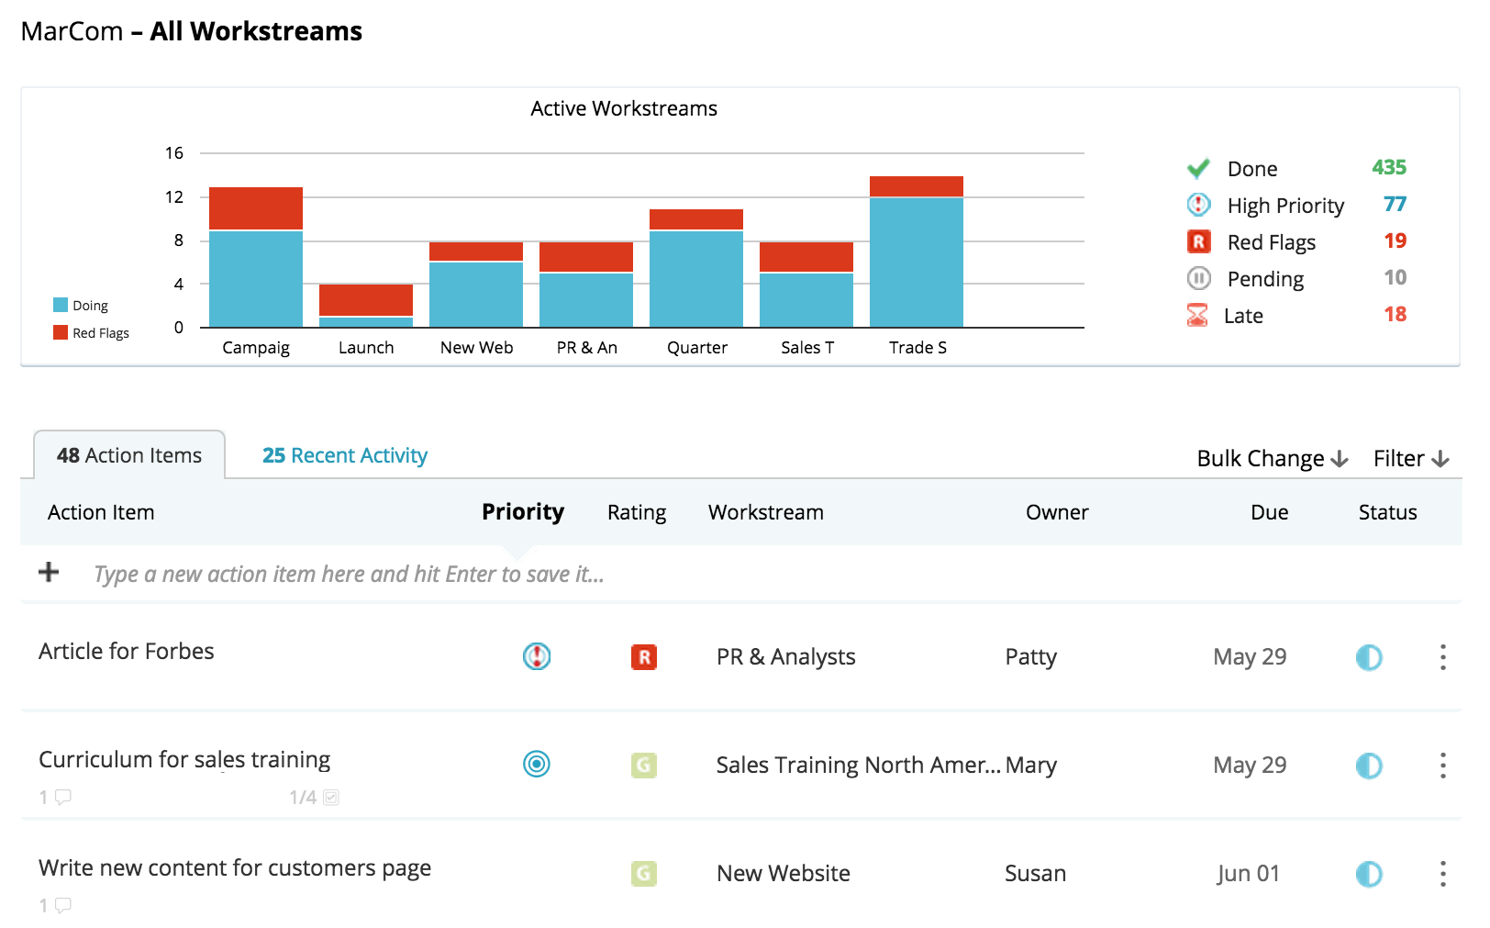Toggle the half-circle status of Article for Forbes
This screenshot has width=1490, height=928.
click(x=1369, y=657)
